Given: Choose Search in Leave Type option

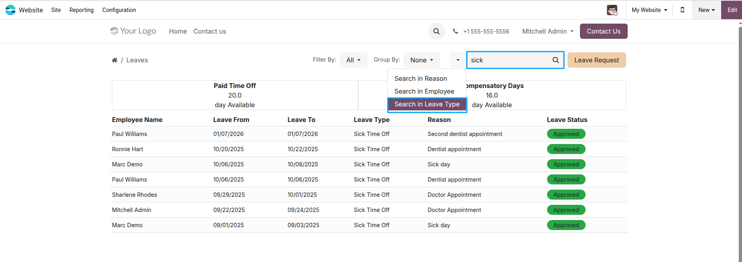Looking at the screenshot, I should 427,104.
